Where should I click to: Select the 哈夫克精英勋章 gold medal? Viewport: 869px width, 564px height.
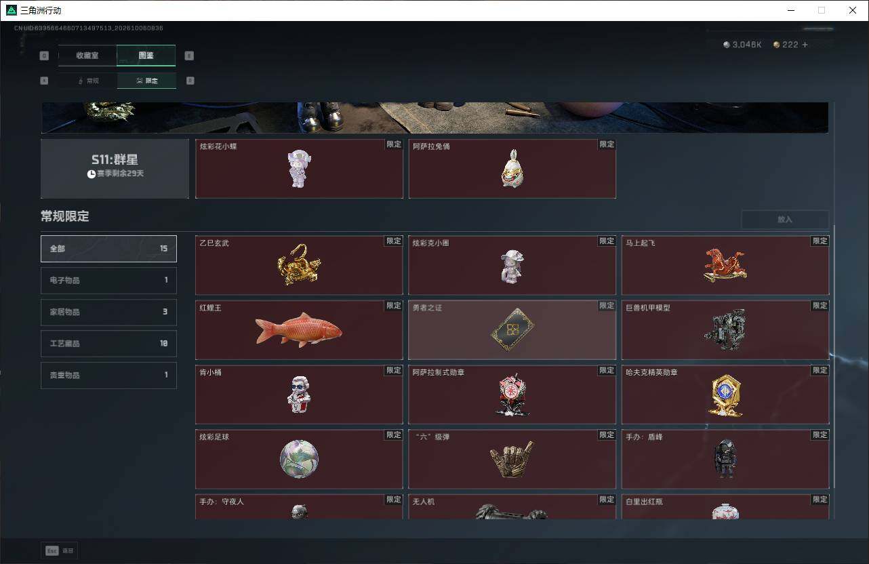coord(725,395)
